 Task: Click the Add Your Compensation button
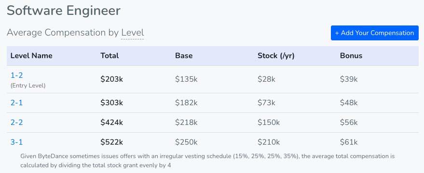(x=374, y=33)
